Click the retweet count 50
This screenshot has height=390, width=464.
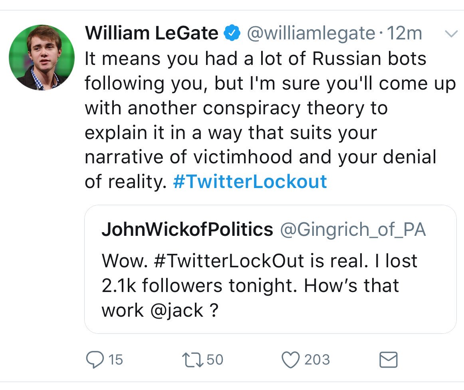pos(215,360)
